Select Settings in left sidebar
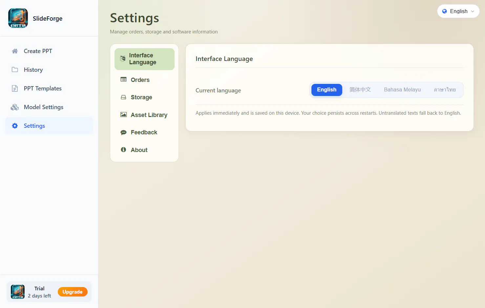 tap(49, 126)
